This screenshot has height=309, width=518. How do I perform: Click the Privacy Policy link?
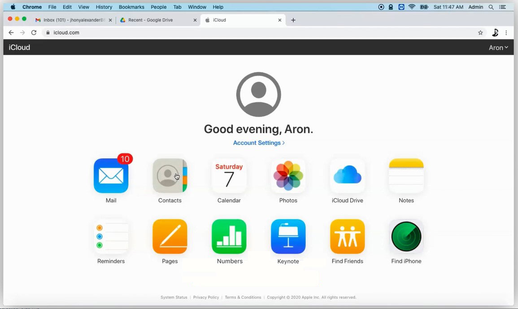(206, 297)
